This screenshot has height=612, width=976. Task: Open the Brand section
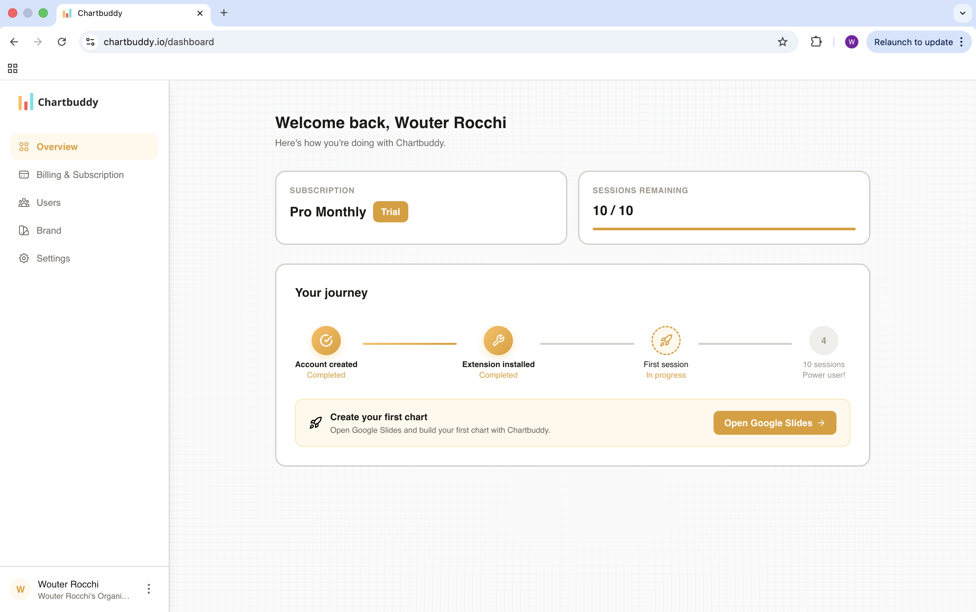coord(49,230)
